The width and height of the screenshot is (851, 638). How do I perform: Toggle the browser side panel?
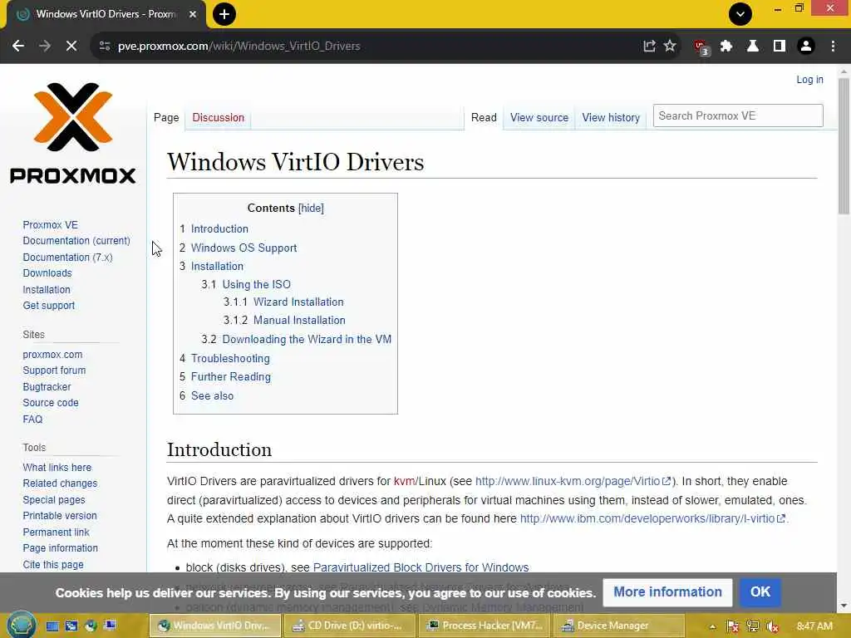point(780,47)
